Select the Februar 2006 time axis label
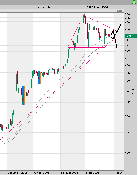The height and width of the screenshot is (175, 138). coord(70,173)
